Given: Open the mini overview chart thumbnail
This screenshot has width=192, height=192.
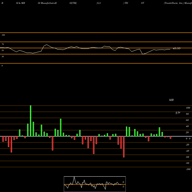Looking at the screenshot, I should tap(95, 184).
